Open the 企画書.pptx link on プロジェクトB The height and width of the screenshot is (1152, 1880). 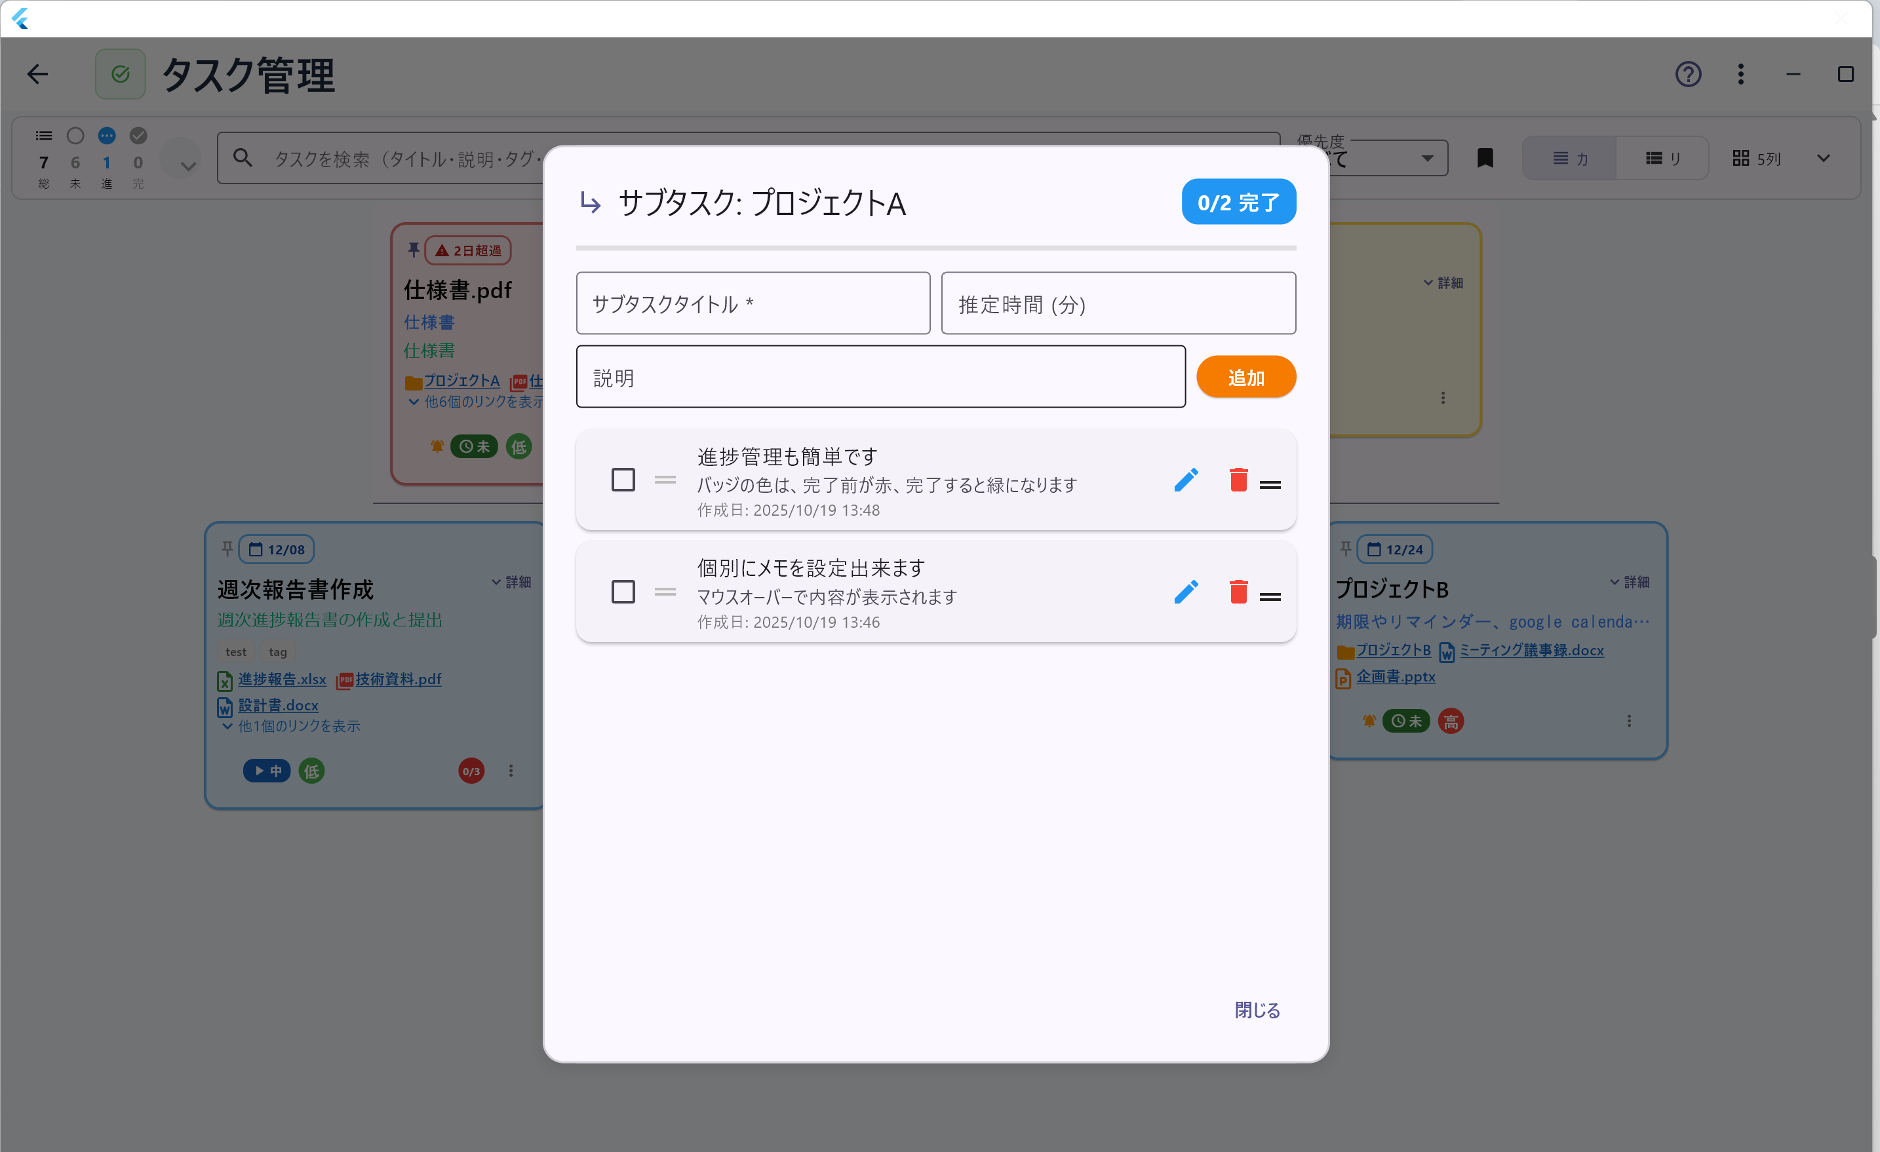click(1396, 678)
